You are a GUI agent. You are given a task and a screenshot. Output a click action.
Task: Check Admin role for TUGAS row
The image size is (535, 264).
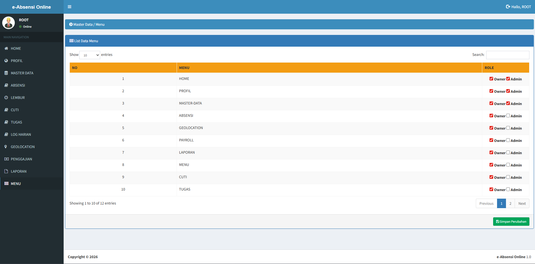(x=508, y=189)
